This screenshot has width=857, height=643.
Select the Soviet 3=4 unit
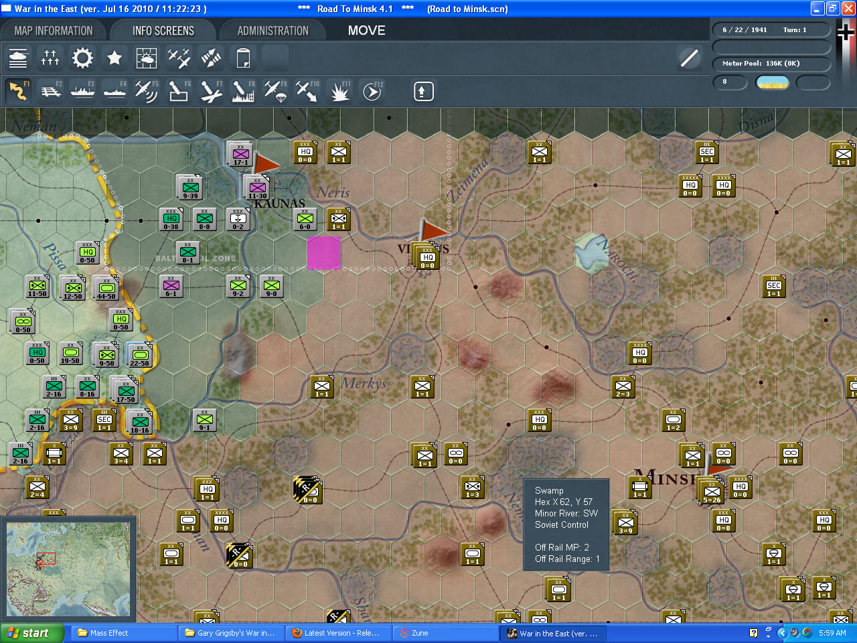click(x=121, y=454)
